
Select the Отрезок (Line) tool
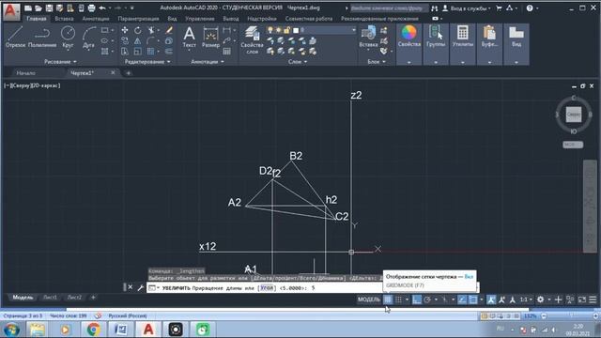(15, 38)
